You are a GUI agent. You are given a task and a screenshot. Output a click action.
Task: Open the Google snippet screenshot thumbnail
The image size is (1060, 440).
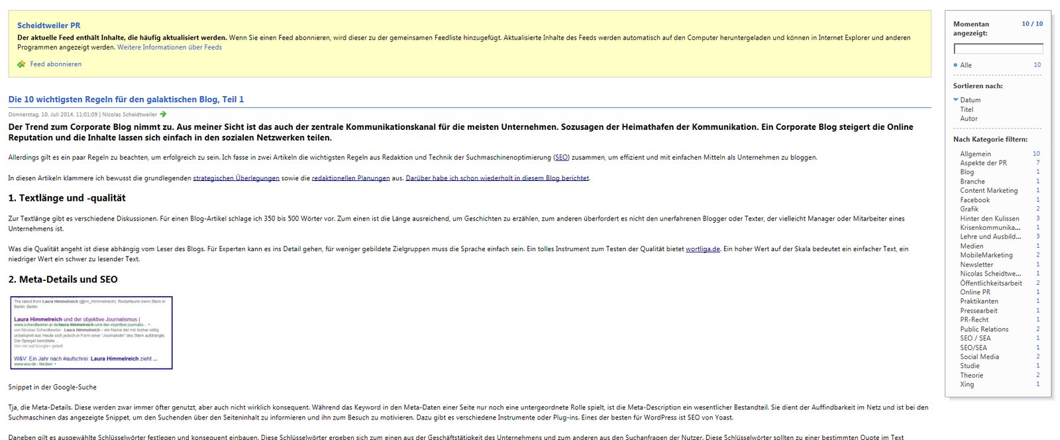[91, 333]
